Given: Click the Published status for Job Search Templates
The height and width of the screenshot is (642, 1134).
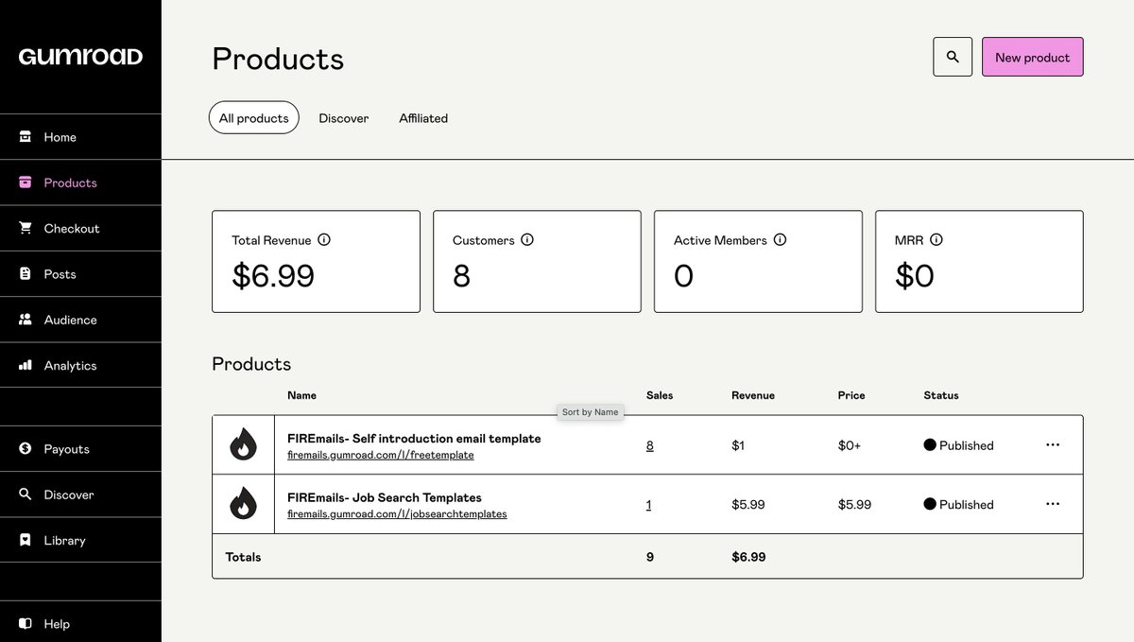Looking at the screenshot, I should 958,505.
